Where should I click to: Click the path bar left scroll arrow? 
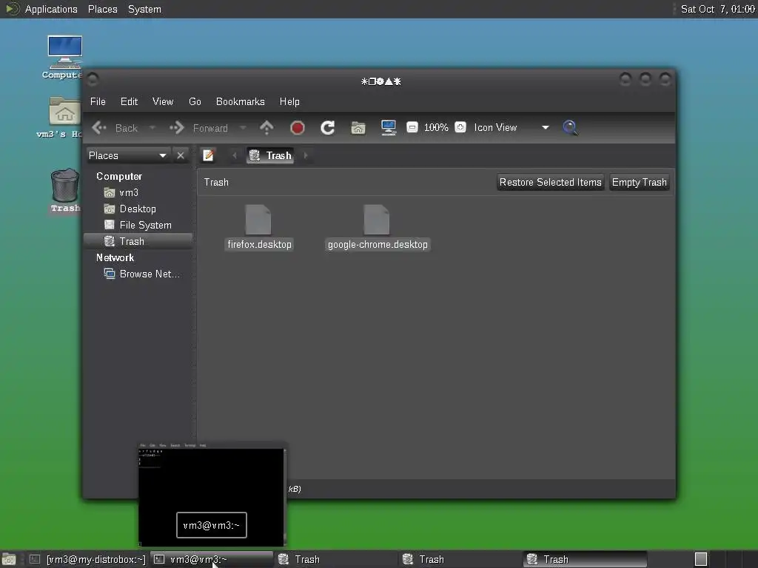click(x=235, y=155)
